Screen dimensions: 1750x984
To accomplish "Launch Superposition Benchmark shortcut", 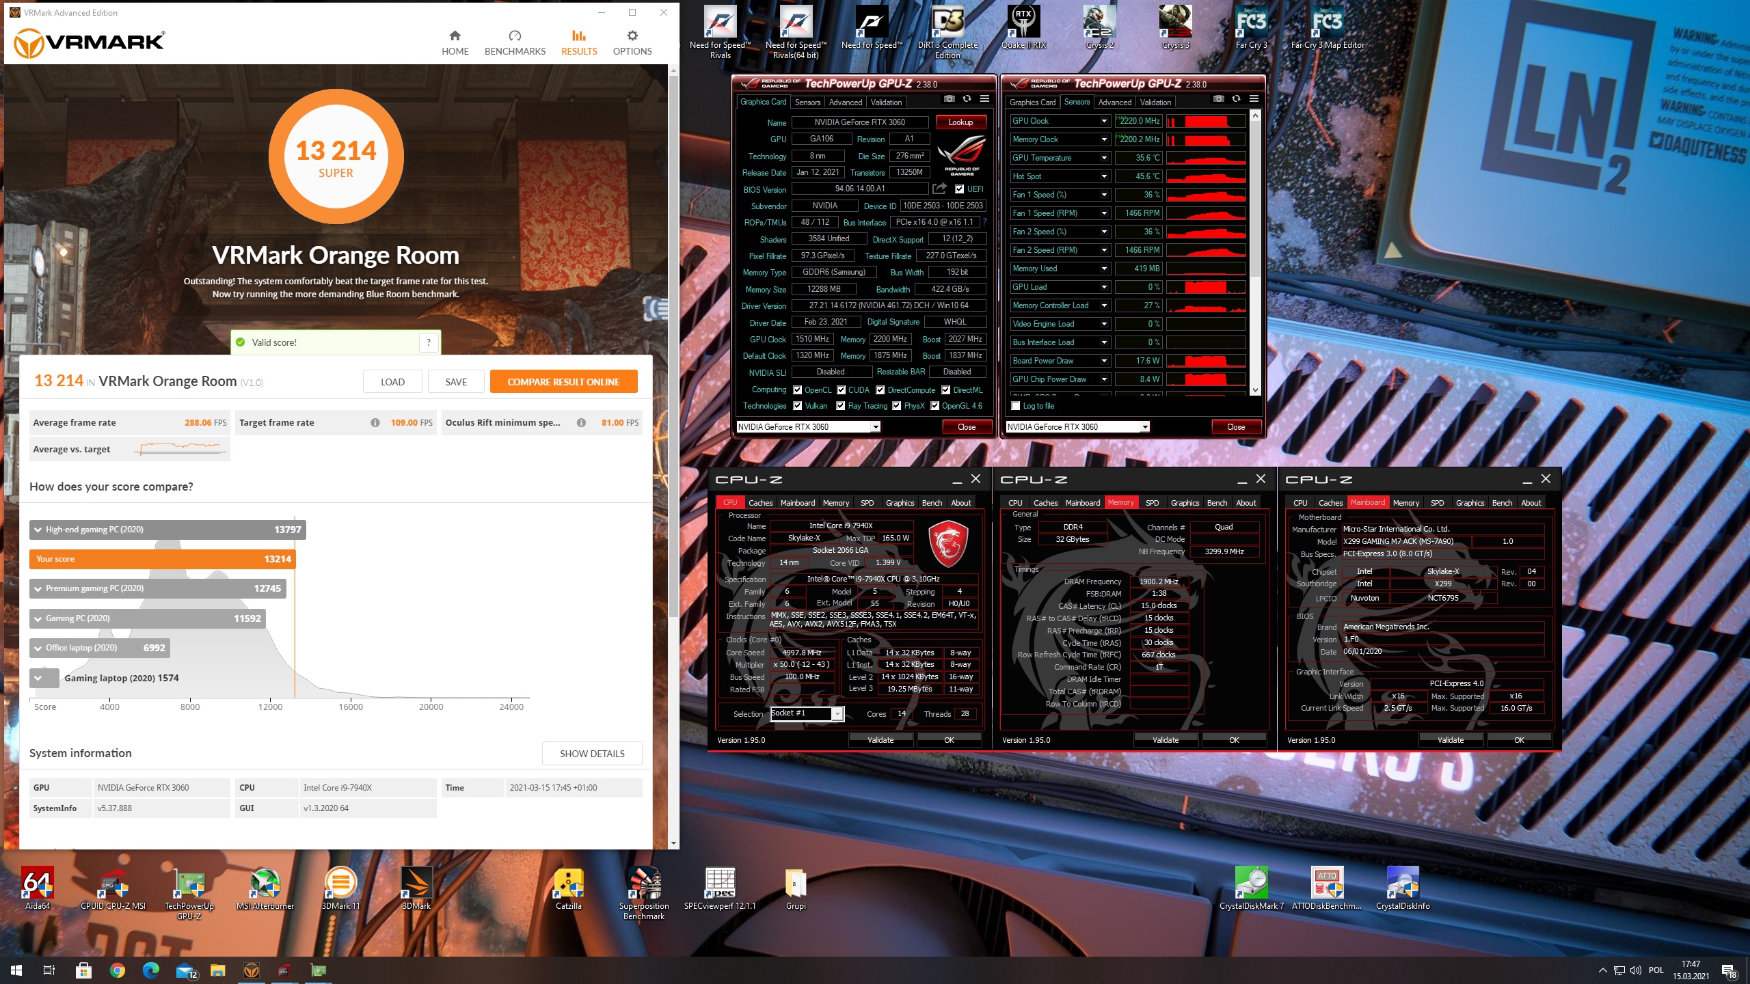I will 644,893.
